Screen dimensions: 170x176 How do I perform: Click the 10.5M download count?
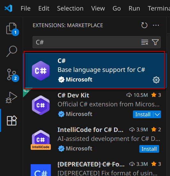click(x=137, y=95)
